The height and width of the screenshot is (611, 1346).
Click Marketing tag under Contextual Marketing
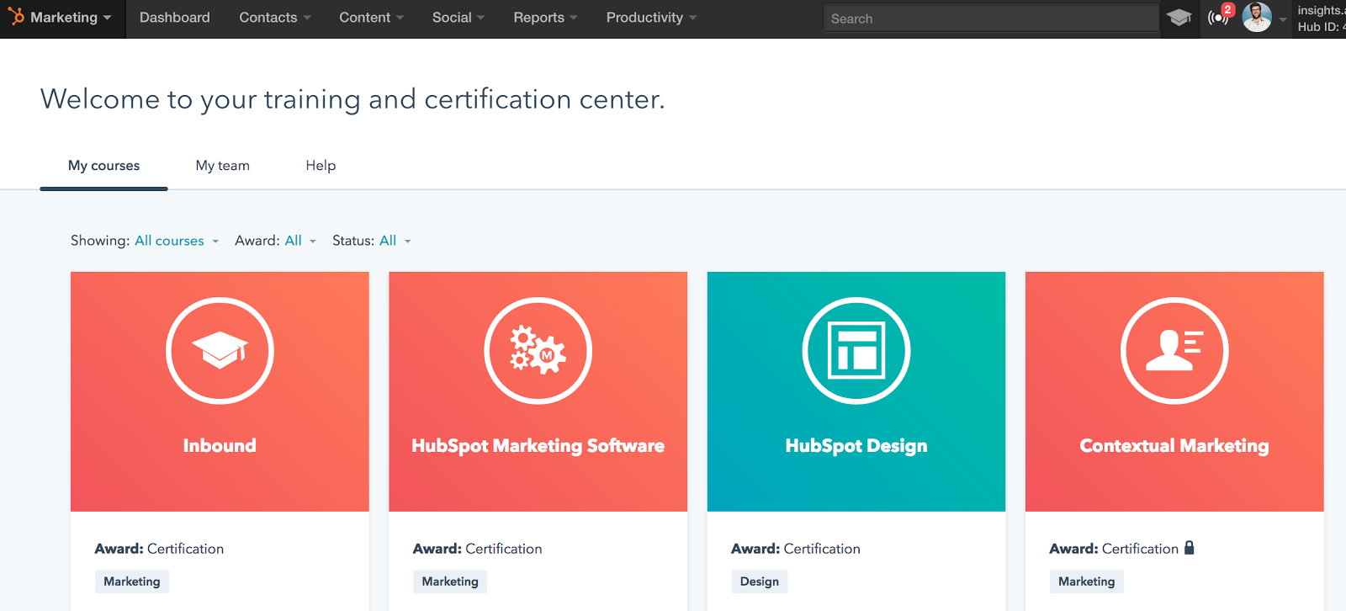tap(1087, 582)
